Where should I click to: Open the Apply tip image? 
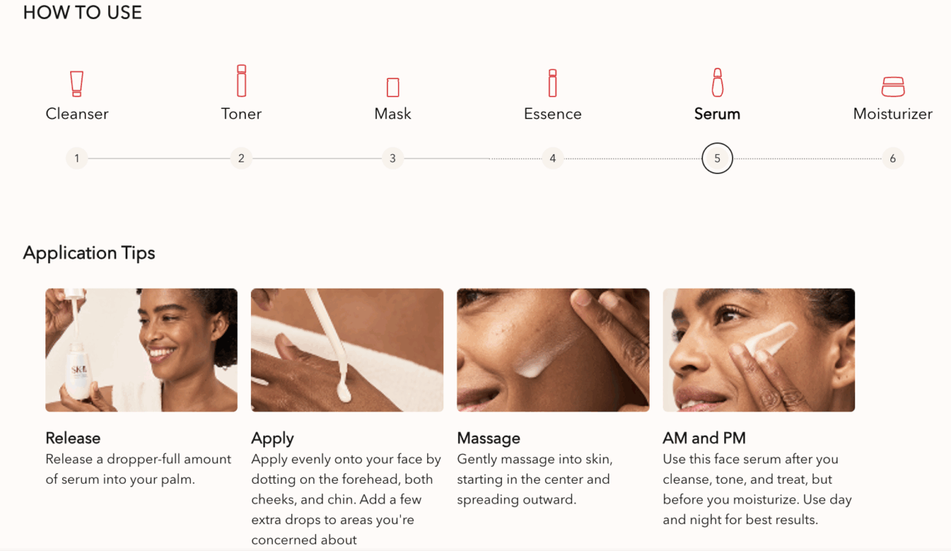point(347,350)
